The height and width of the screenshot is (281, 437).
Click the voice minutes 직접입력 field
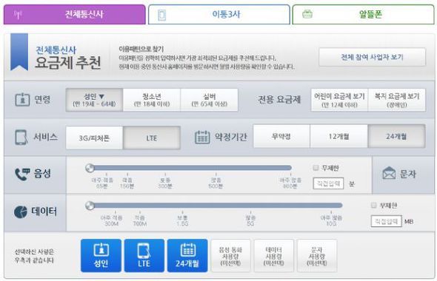[328, 183]
